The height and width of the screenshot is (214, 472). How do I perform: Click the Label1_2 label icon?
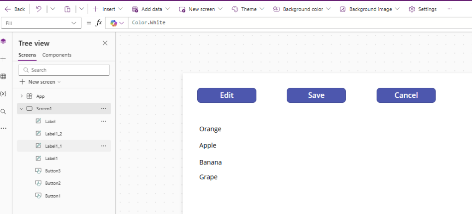point(38,134)
